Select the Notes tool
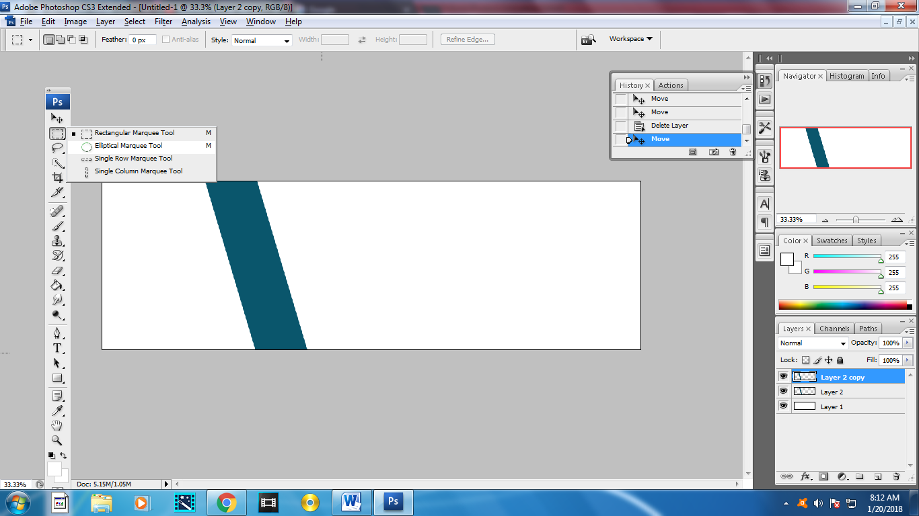919x516 pixels. coord(57,396)
